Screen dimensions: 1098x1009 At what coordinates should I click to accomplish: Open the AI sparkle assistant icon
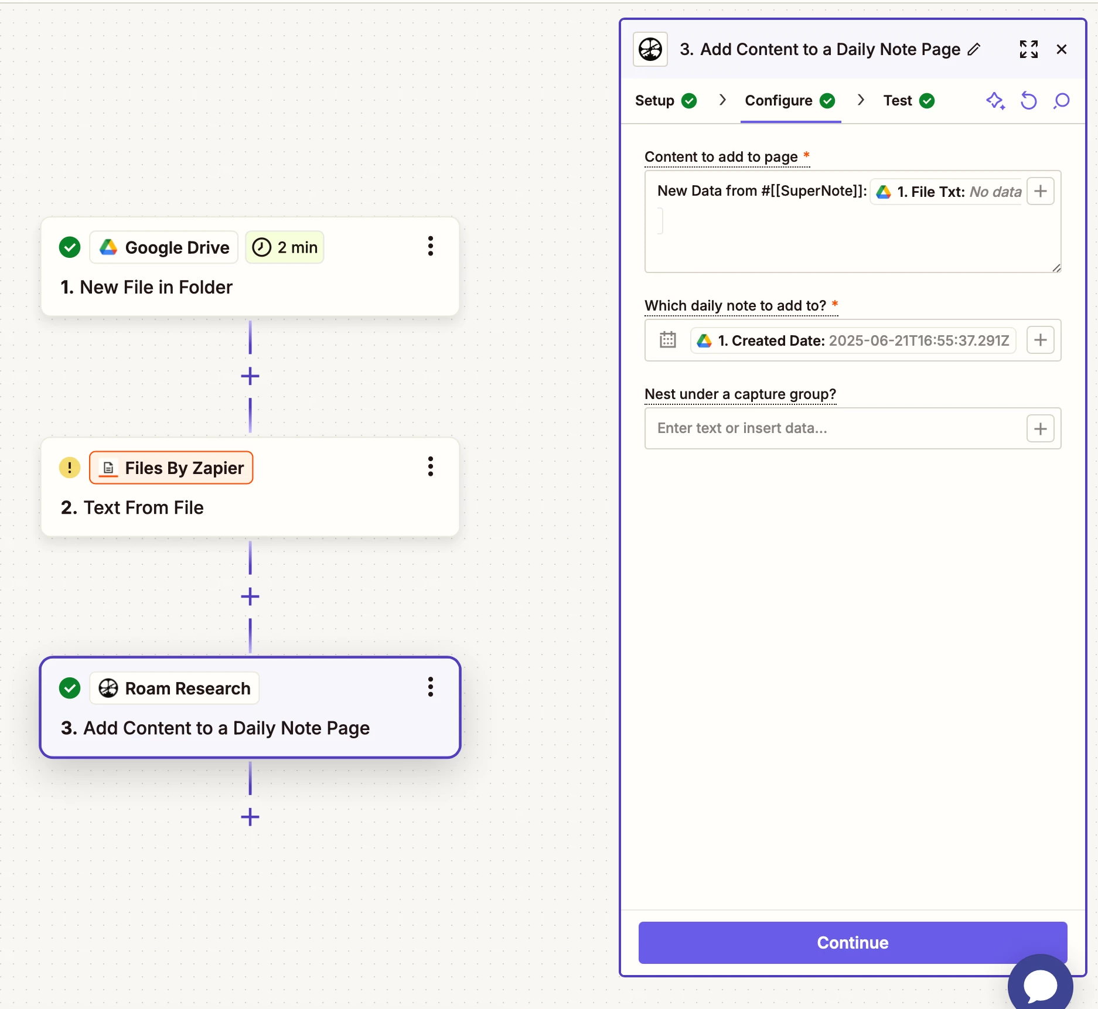(x=995, y=101)
